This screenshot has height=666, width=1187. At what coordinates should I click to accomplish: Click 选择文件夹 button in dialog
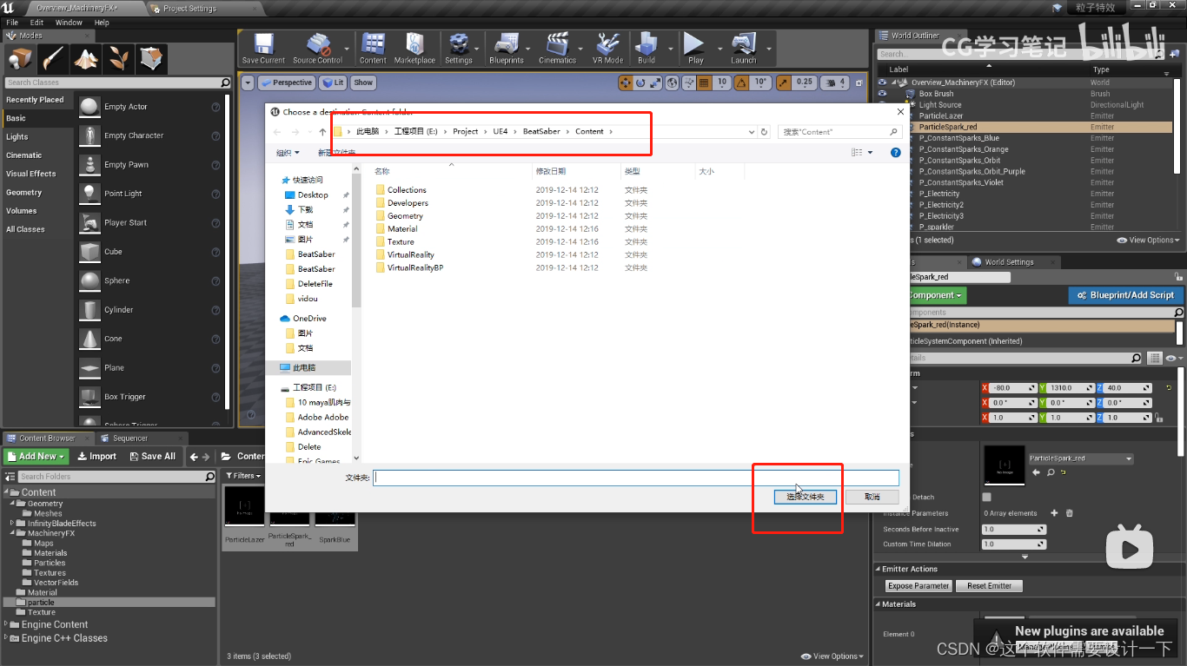806,497
